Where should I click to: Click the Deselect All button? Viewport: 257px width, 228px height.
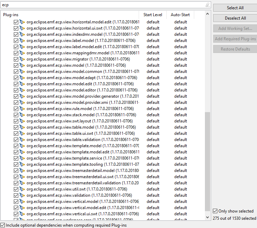click(235, 18)
